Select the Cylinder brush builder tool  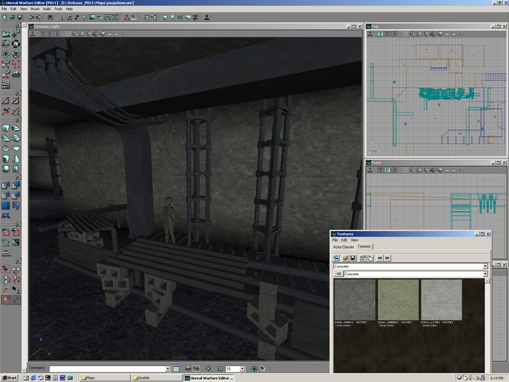point(5,159)
